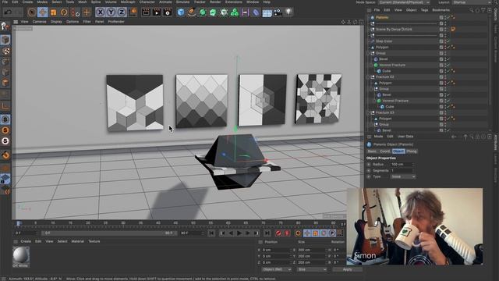
Task: Click the tag on Scene By Derya Öztürk
Action: pos(453,30)
